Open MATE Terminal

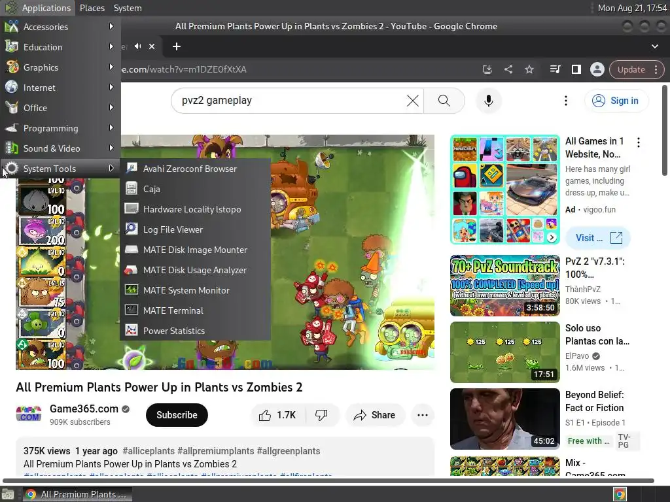[x=195, y=310]
